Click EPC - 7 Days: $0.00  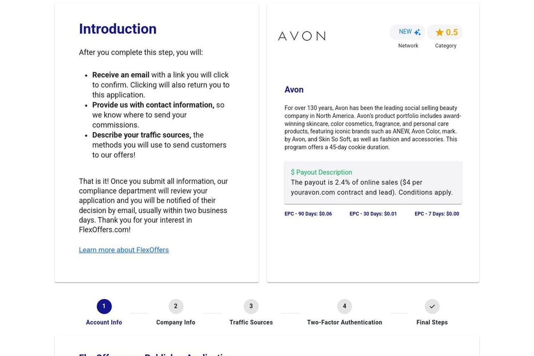(437, 214)
